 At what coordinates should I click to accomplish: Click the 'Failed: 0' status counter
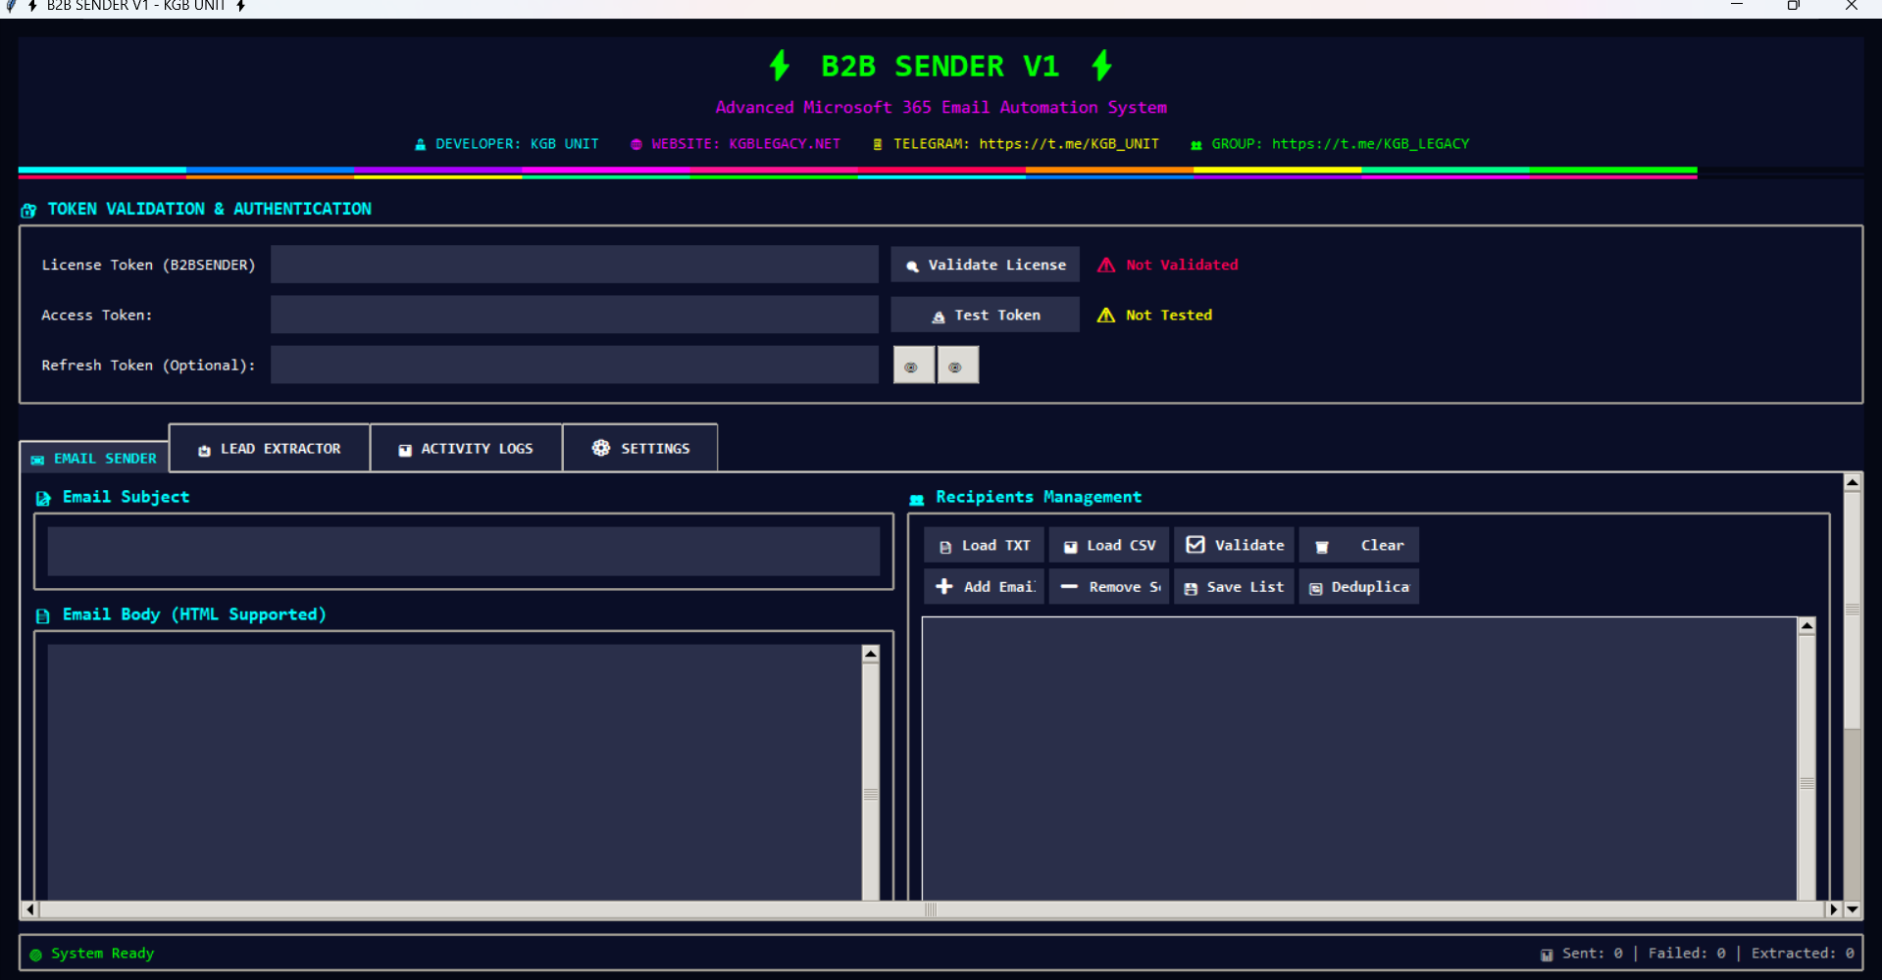[1687, 953]
